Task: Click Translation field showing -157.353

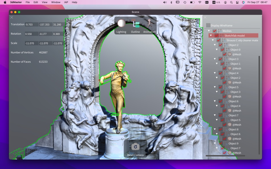Action: point(46,24)
